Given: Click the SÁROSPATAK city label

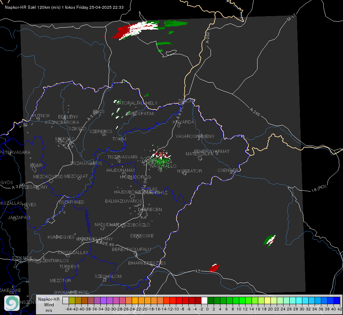Looking at the screenshot, I should point(140,114).
